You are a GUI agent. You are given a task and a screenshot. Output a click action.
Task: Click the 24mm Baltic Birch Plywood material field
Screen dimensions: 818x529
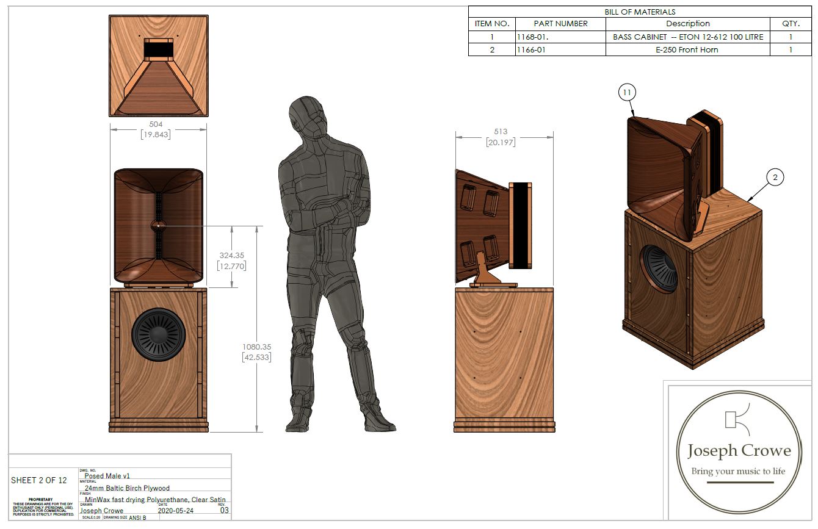point(127,488)
